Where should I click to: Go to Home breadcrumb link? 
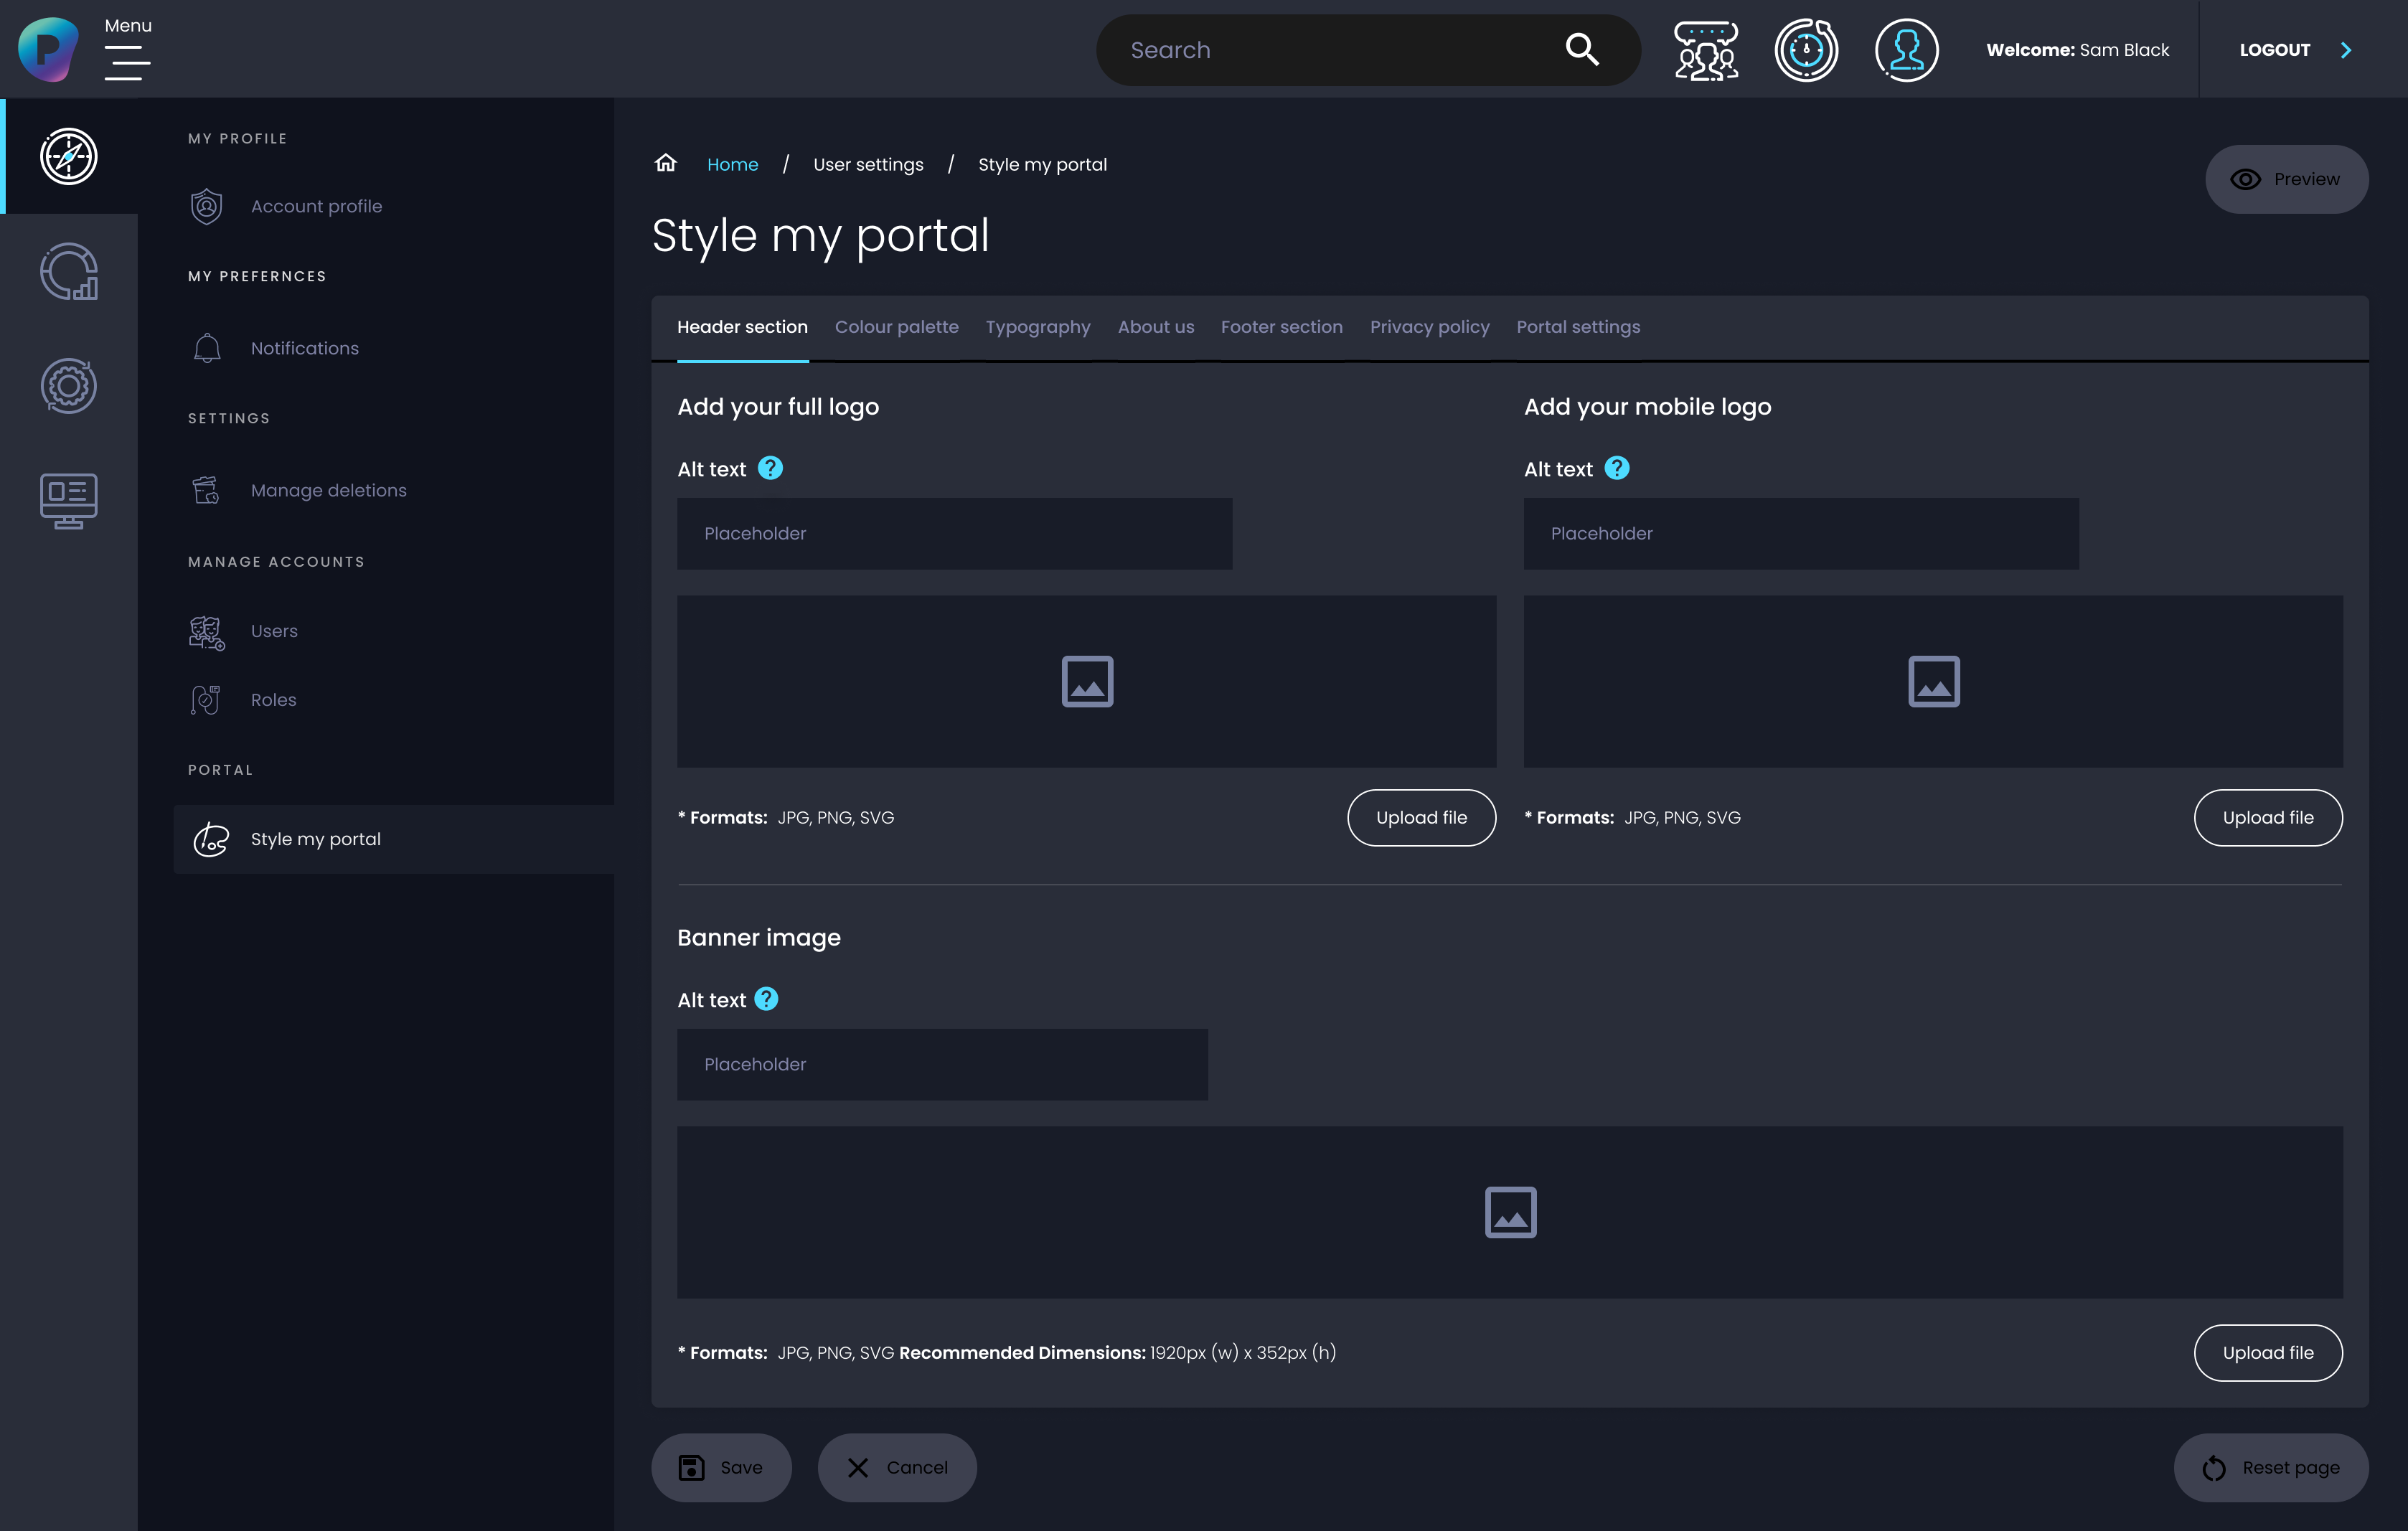coord(732,164)
